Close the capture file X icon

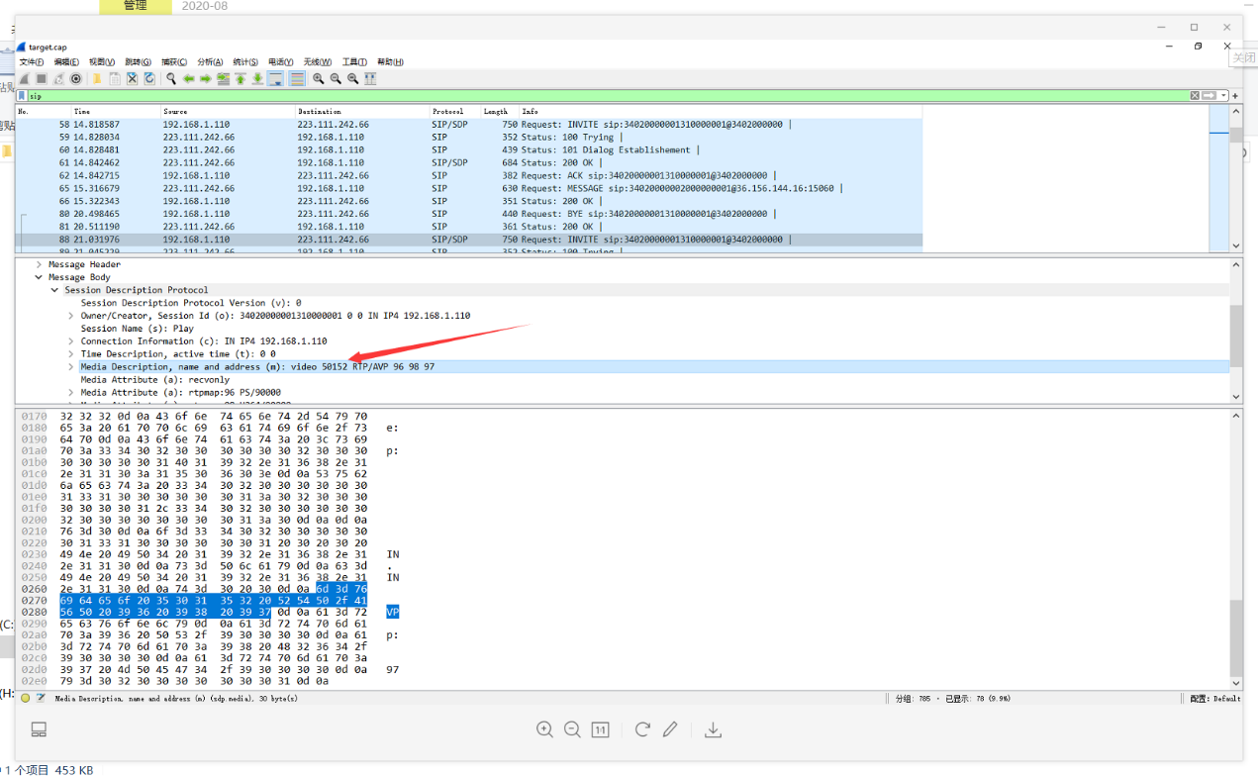point(132,78)
